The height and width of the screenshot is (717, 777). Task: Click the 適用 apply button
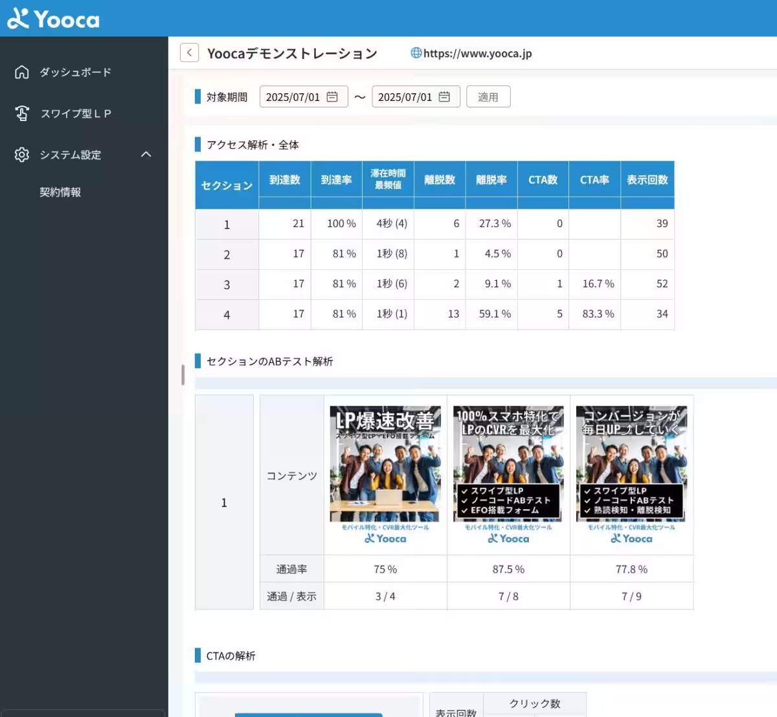pyautogui.click(x=488, y=97)
